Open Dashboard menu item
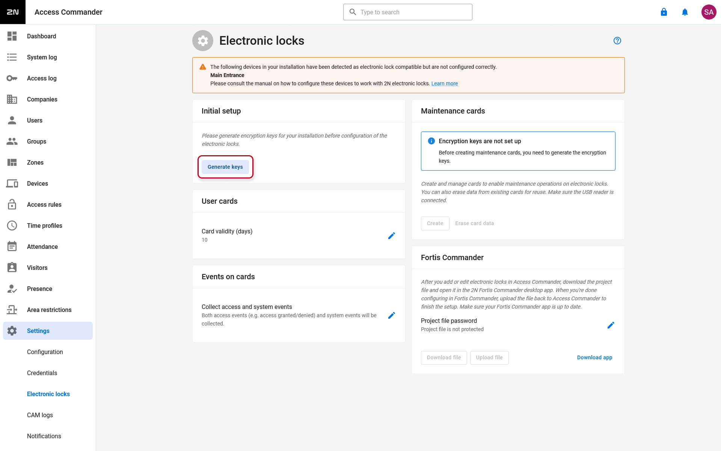 [48, 36]
